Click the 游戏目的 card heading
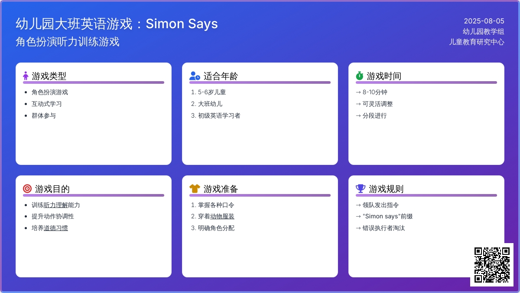The image size is (520, 293). [x=52, y=189]
